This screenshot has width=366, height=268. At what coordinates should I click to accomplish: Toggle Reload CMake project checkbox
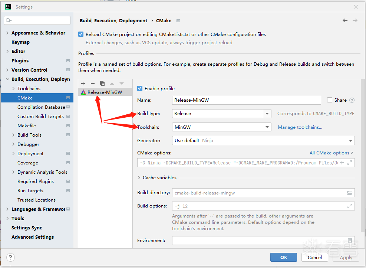click(81, 35)
